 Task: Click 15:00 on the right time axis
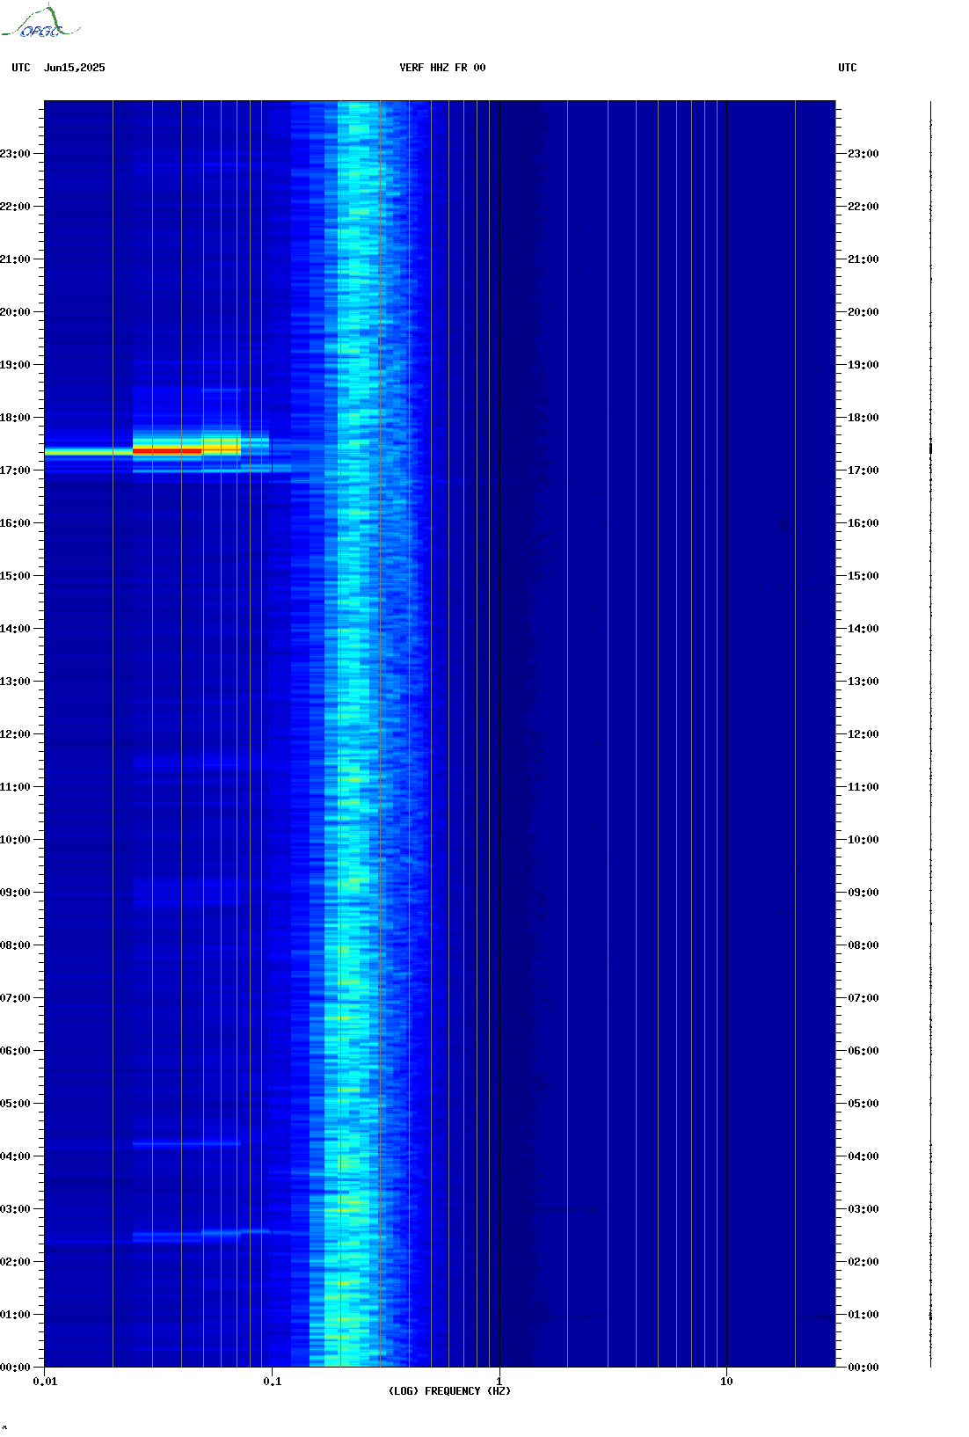click(x=863, y=576)
